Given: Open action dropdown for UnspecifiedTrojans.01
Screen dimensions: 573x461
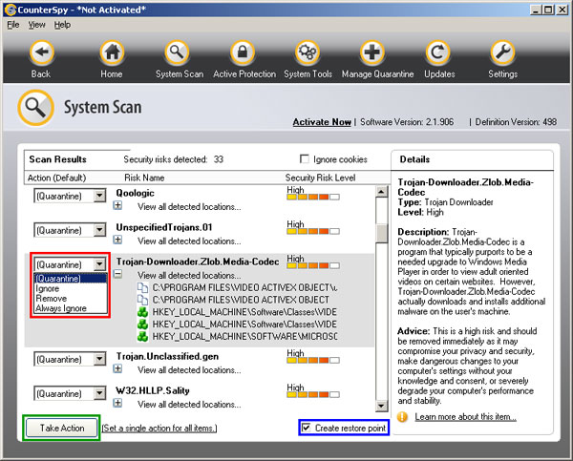Looking at the screenshot, I should pos(99,231).
